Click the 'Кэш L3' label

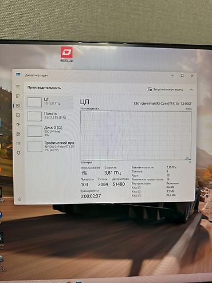136,195
